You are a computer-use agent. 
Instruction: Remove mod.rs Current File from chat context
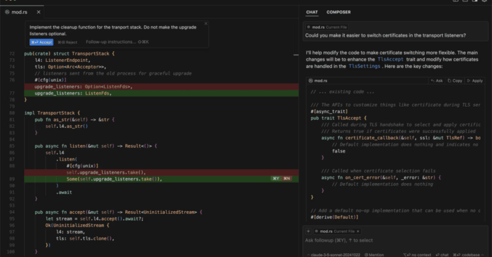358,231
